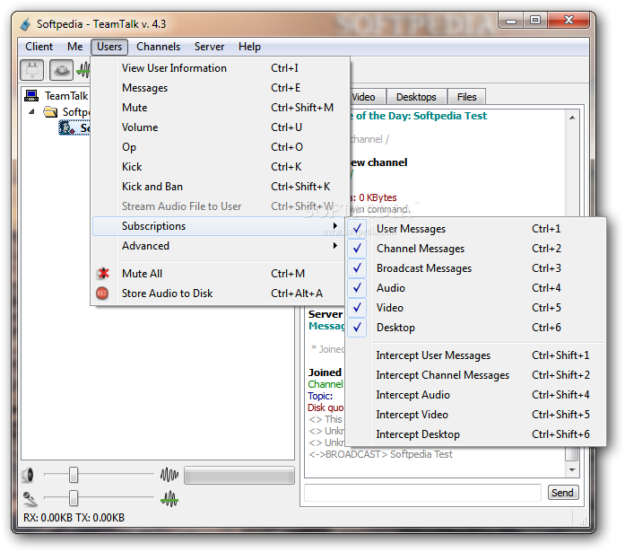
Task: Toggle the Desktop subscription
Action: [476, 328]
